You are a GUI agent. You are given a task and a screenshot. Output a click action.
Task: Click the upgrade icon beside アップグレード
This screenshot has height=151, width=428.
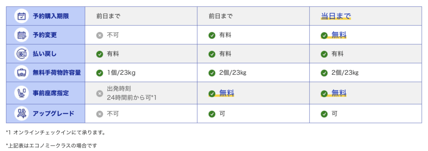22,114
